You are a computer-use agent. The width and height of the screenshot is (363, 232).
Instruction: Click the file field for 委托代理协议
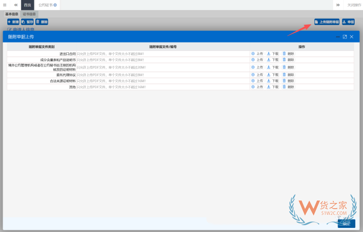pos(163,75)
